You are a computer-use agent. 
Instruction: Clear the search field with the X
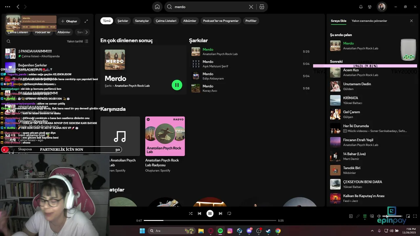251,7
